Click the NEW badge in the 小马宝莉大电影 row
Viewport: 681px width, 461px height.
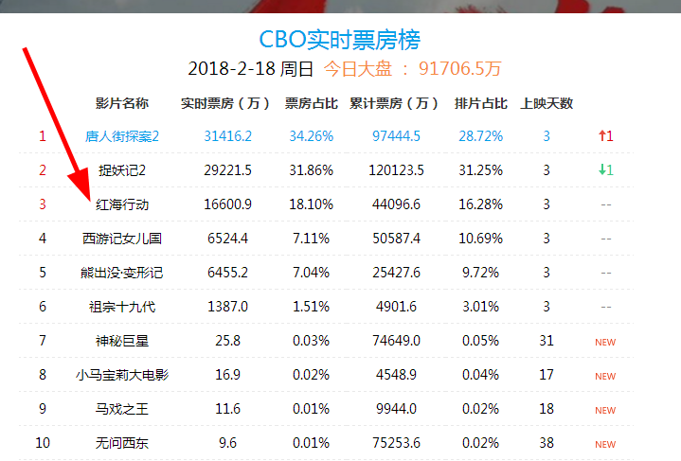point(605,376)
